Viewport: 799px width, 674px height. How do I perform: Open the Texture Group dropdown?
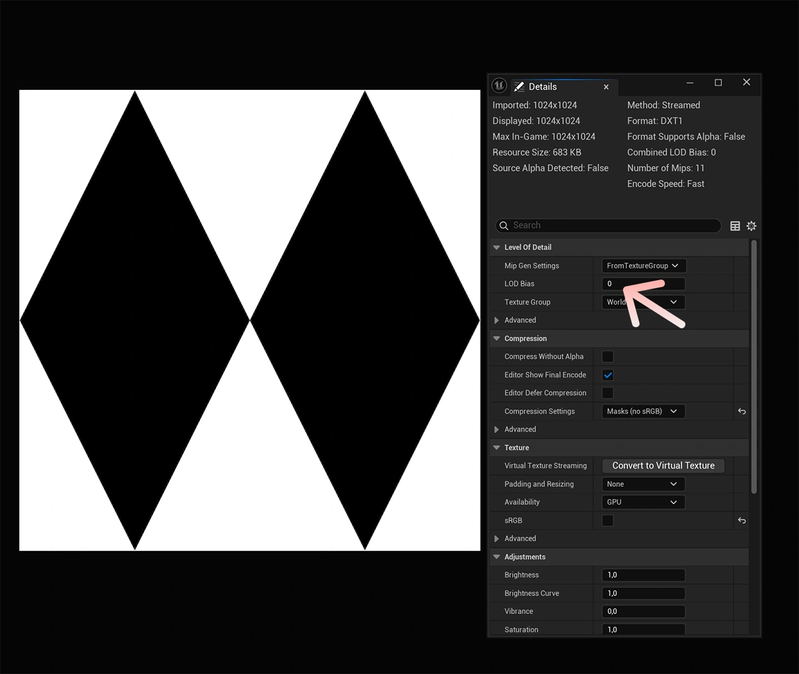point(644,302)
